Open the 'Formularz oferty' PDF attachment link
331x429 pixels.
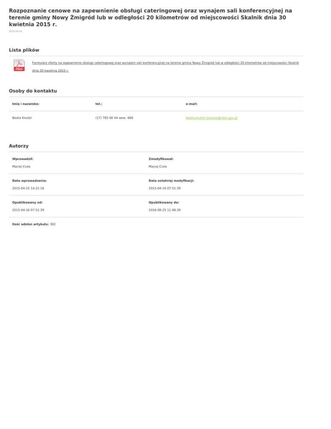tap(165, 63)
